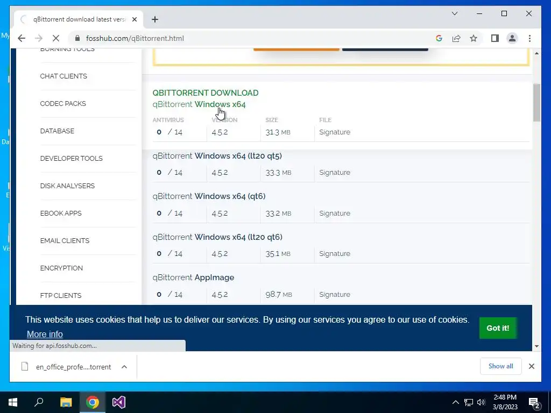Download qBittorrent Windows x64
The height and width of the screenshot is (413, 551).
(x=199, y=104)
